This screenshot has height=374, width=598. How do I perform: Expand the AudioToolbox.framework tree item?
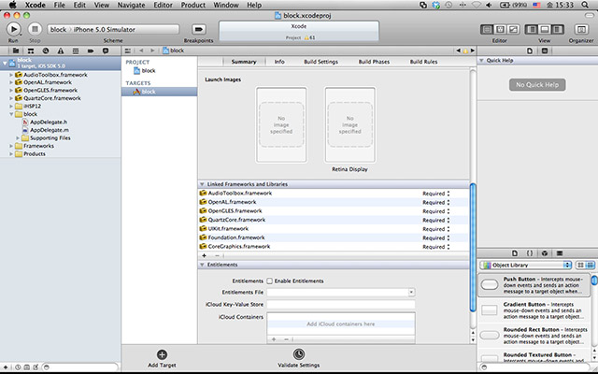tap(11, 75)
